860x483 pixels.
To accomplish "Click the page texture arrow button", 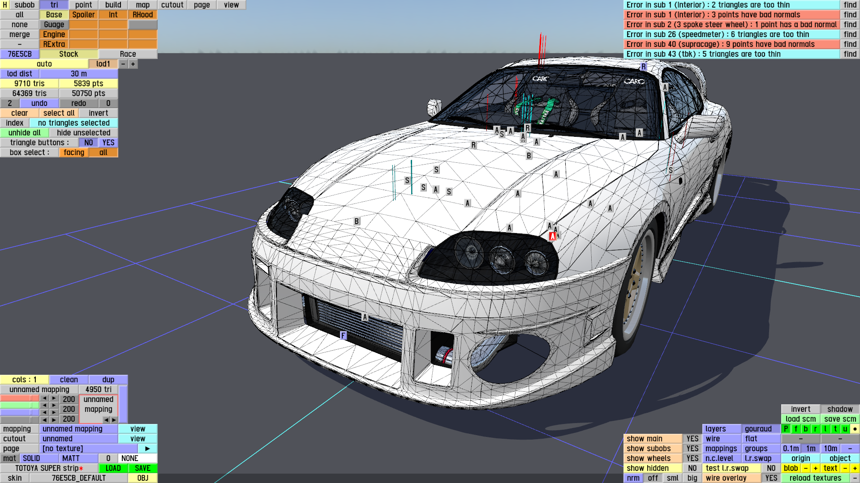I will pyautogui.click(x=147, y=449).
